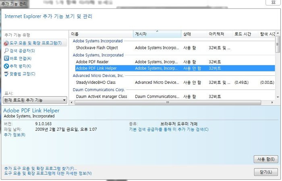The image size is (282, 181).
Task: Open the 추가 정보(R) link
Action: (15, 135)
